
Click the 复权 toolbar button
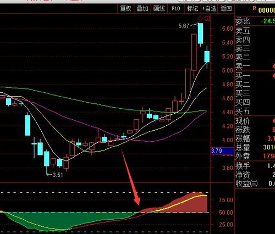(x=125, y=9)
